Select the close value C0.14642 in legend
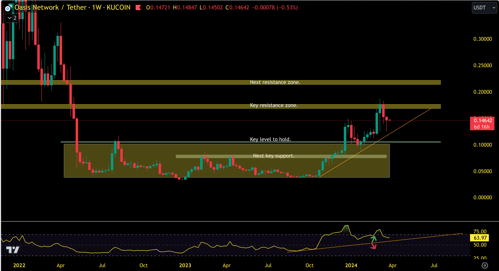Viewport: 499px width, 271px height. coord(238,7)
